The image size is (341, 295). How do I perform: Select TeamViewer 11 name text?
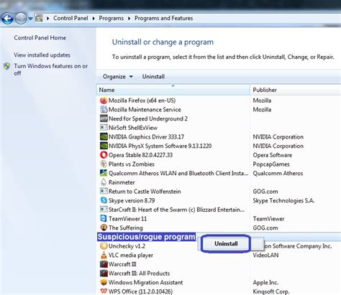[x=127, y=219]
